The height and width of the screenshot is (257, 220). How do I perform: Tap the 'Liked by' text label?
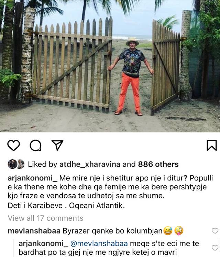tap(43, 164)
